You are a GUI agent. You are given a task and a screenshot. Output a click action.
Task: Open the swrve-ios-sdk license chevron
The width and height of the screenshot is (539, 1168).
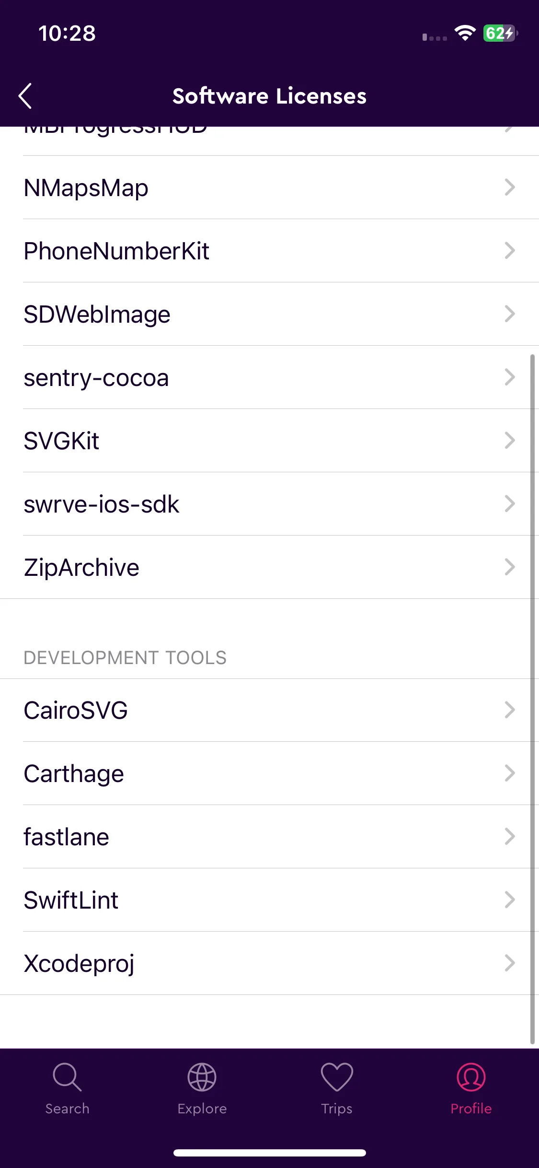[510, 503]
